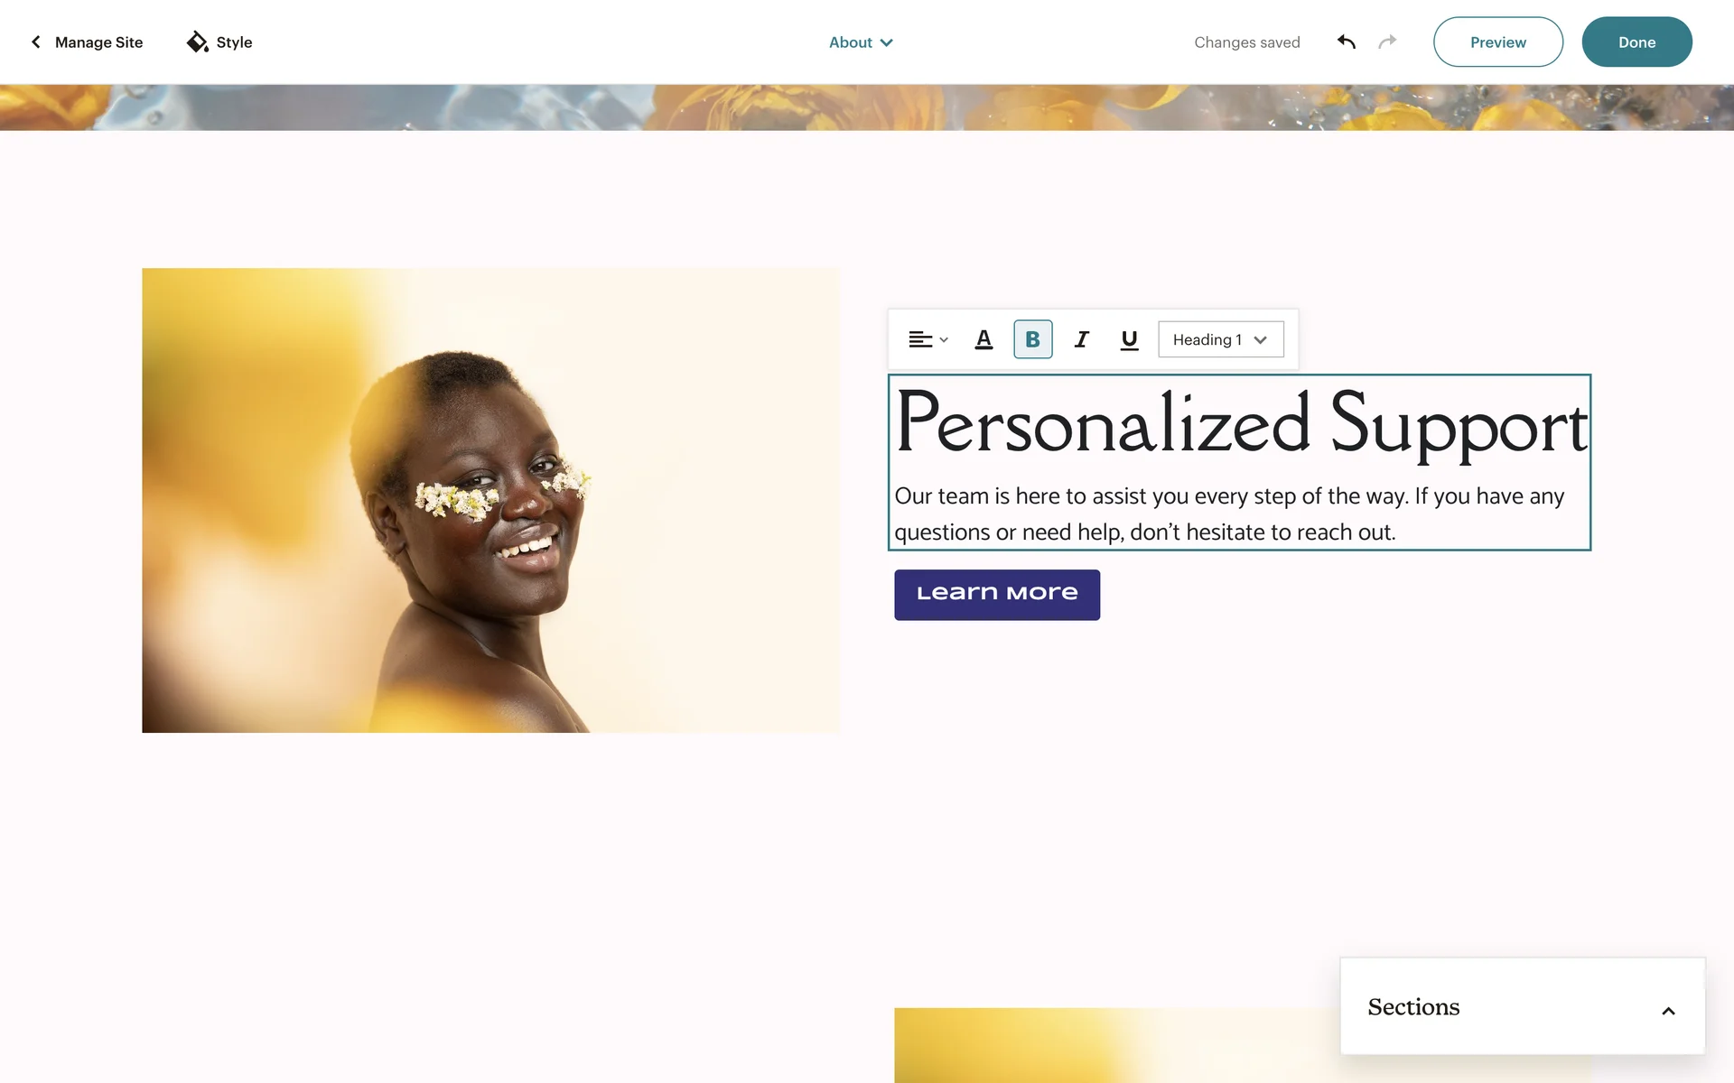Click the Preview button

click(1497, 42)
